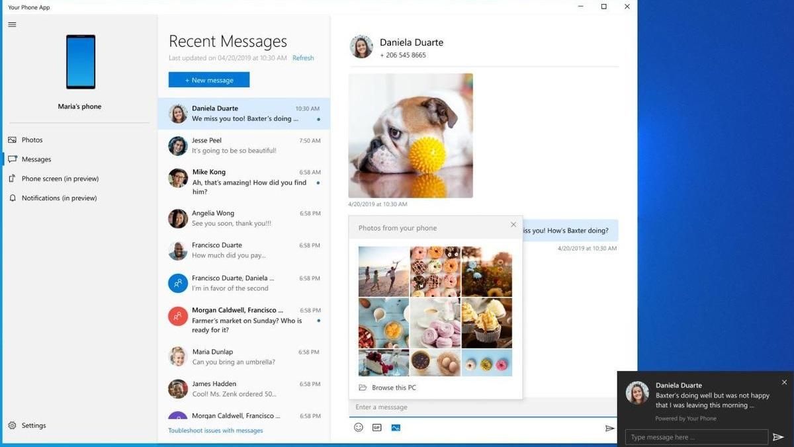The image size is (794, 447).
Task: Send message with the arrow icon
Action: click(x=609, y=428)
